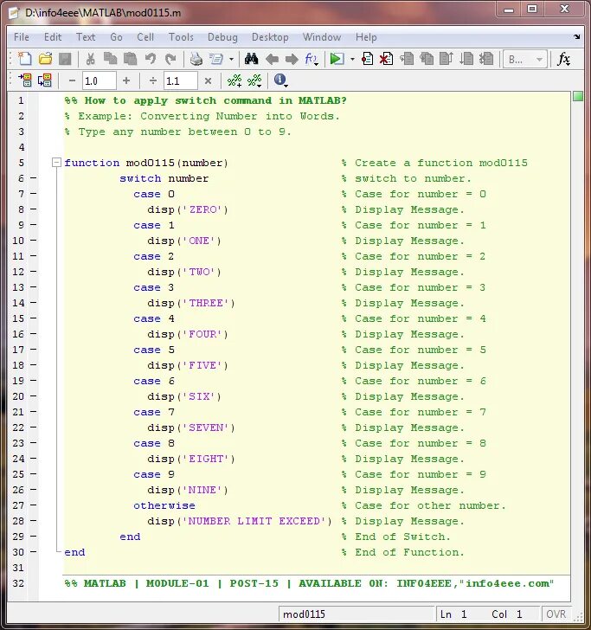
Task: Undo the last edit
Action: click(151, 59)
